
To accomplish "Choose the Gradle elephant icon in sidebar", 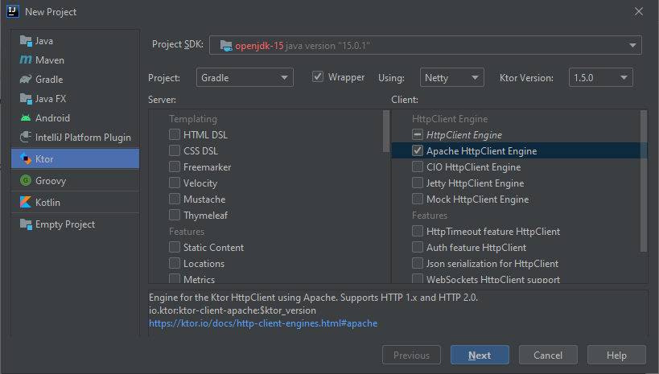I will (x=26, y=80).
